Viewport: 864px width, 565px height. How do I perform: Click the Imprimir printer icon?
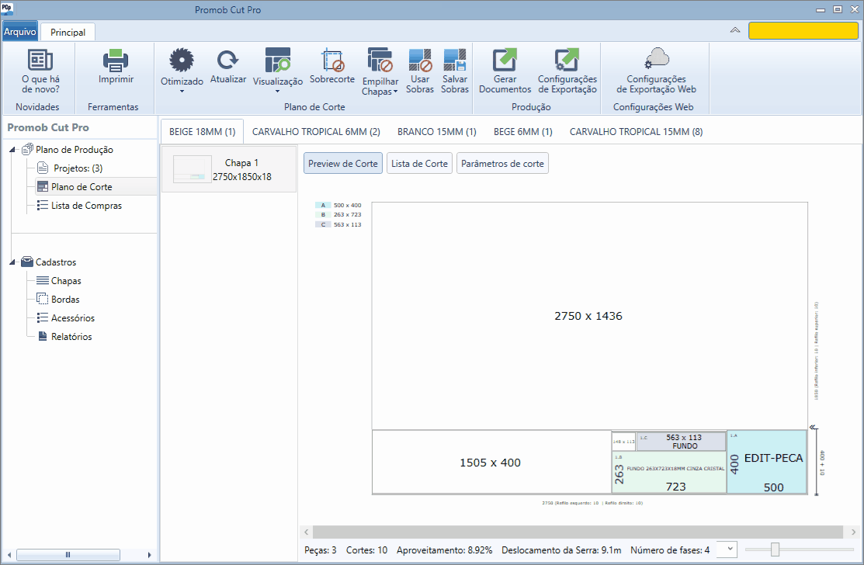coord(116,60)
